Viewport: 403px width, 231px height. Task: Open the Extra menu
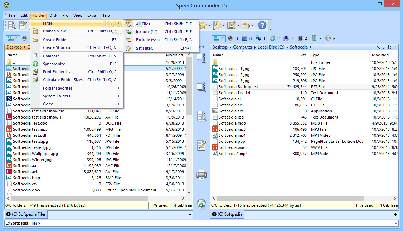[92, 15]
